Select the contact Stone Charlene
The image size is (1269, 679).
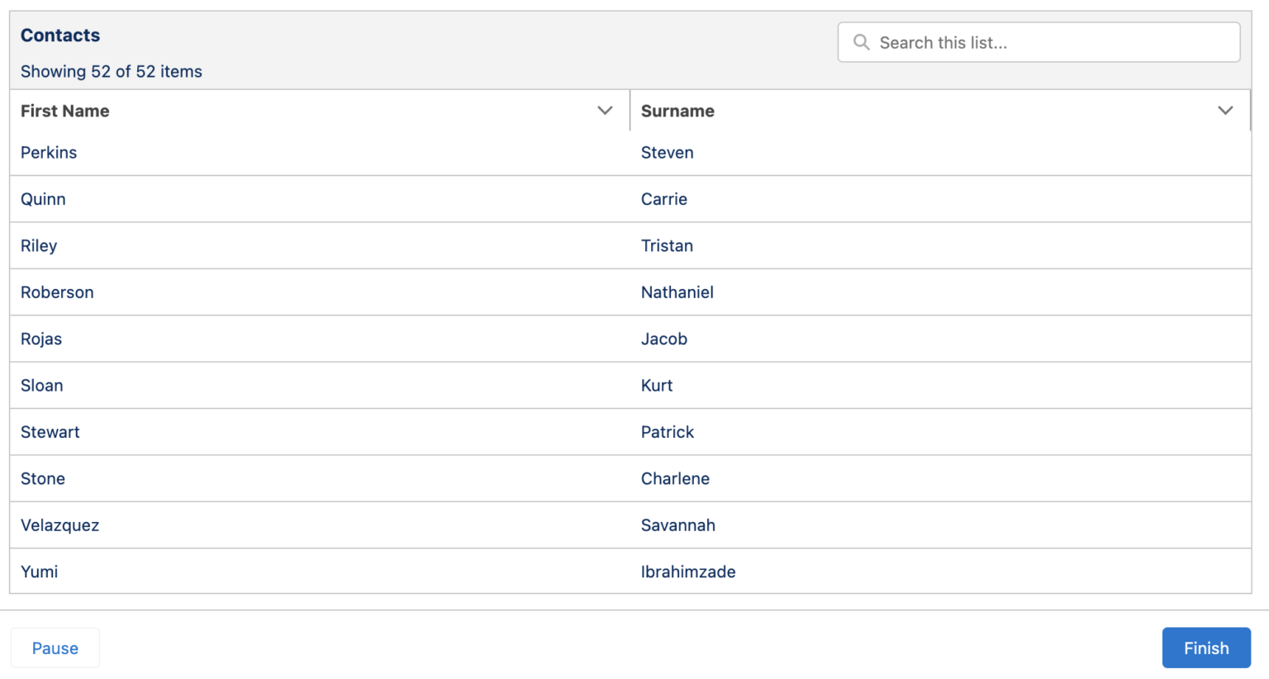tap(43, 478)
